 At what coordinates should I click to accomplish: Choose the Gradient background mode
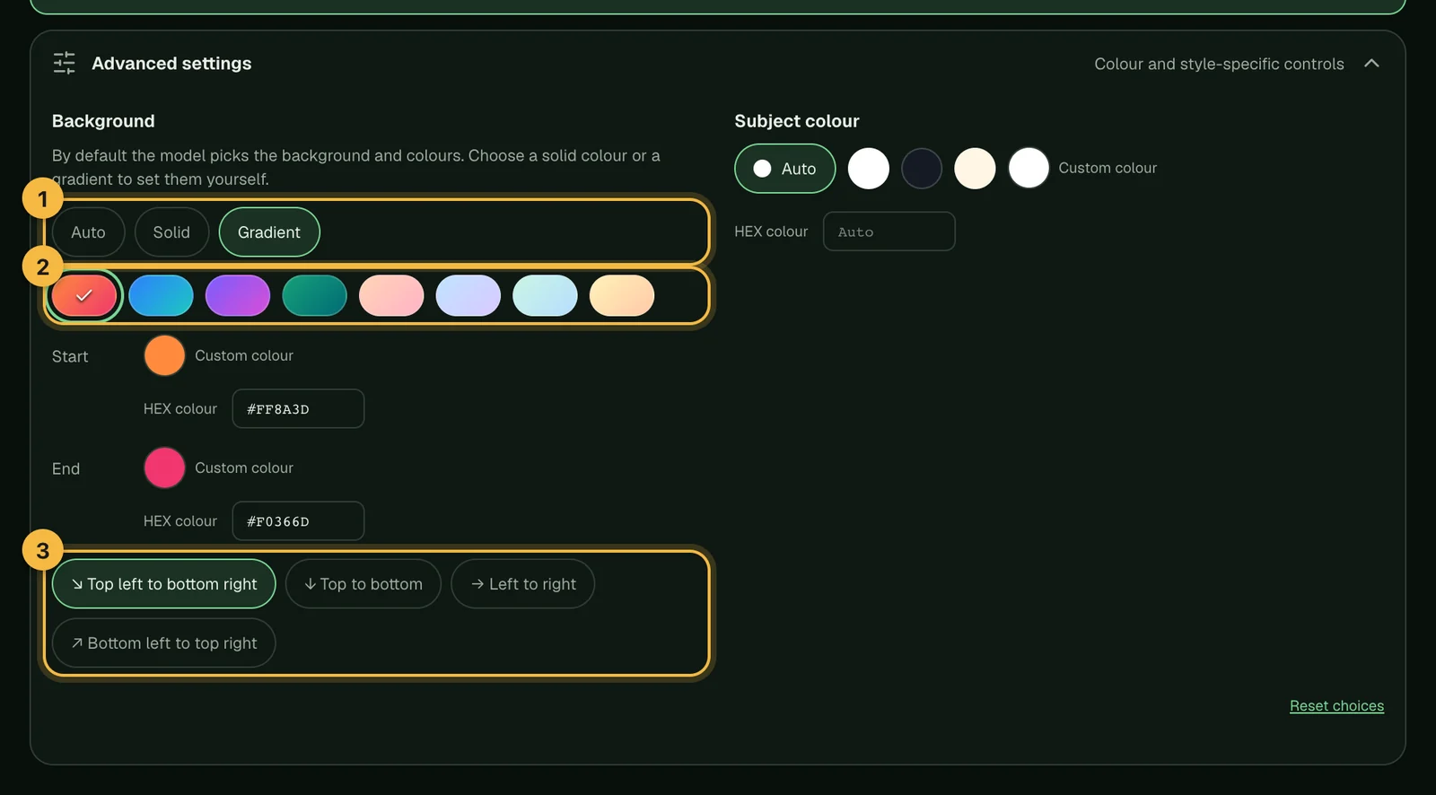[x=269, y=232]
